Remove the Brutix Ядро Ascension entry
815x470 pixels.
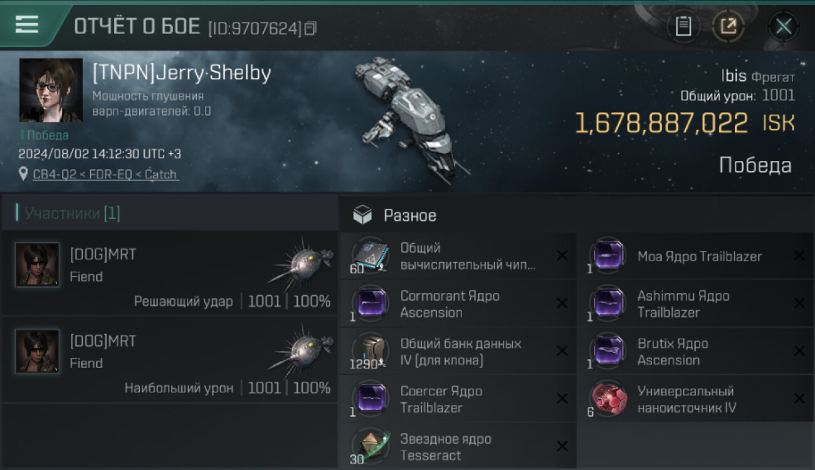point(799,351)
